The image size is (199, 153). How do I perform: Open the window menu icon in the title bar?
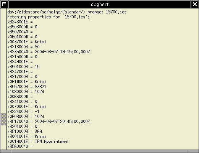point(4,4)
